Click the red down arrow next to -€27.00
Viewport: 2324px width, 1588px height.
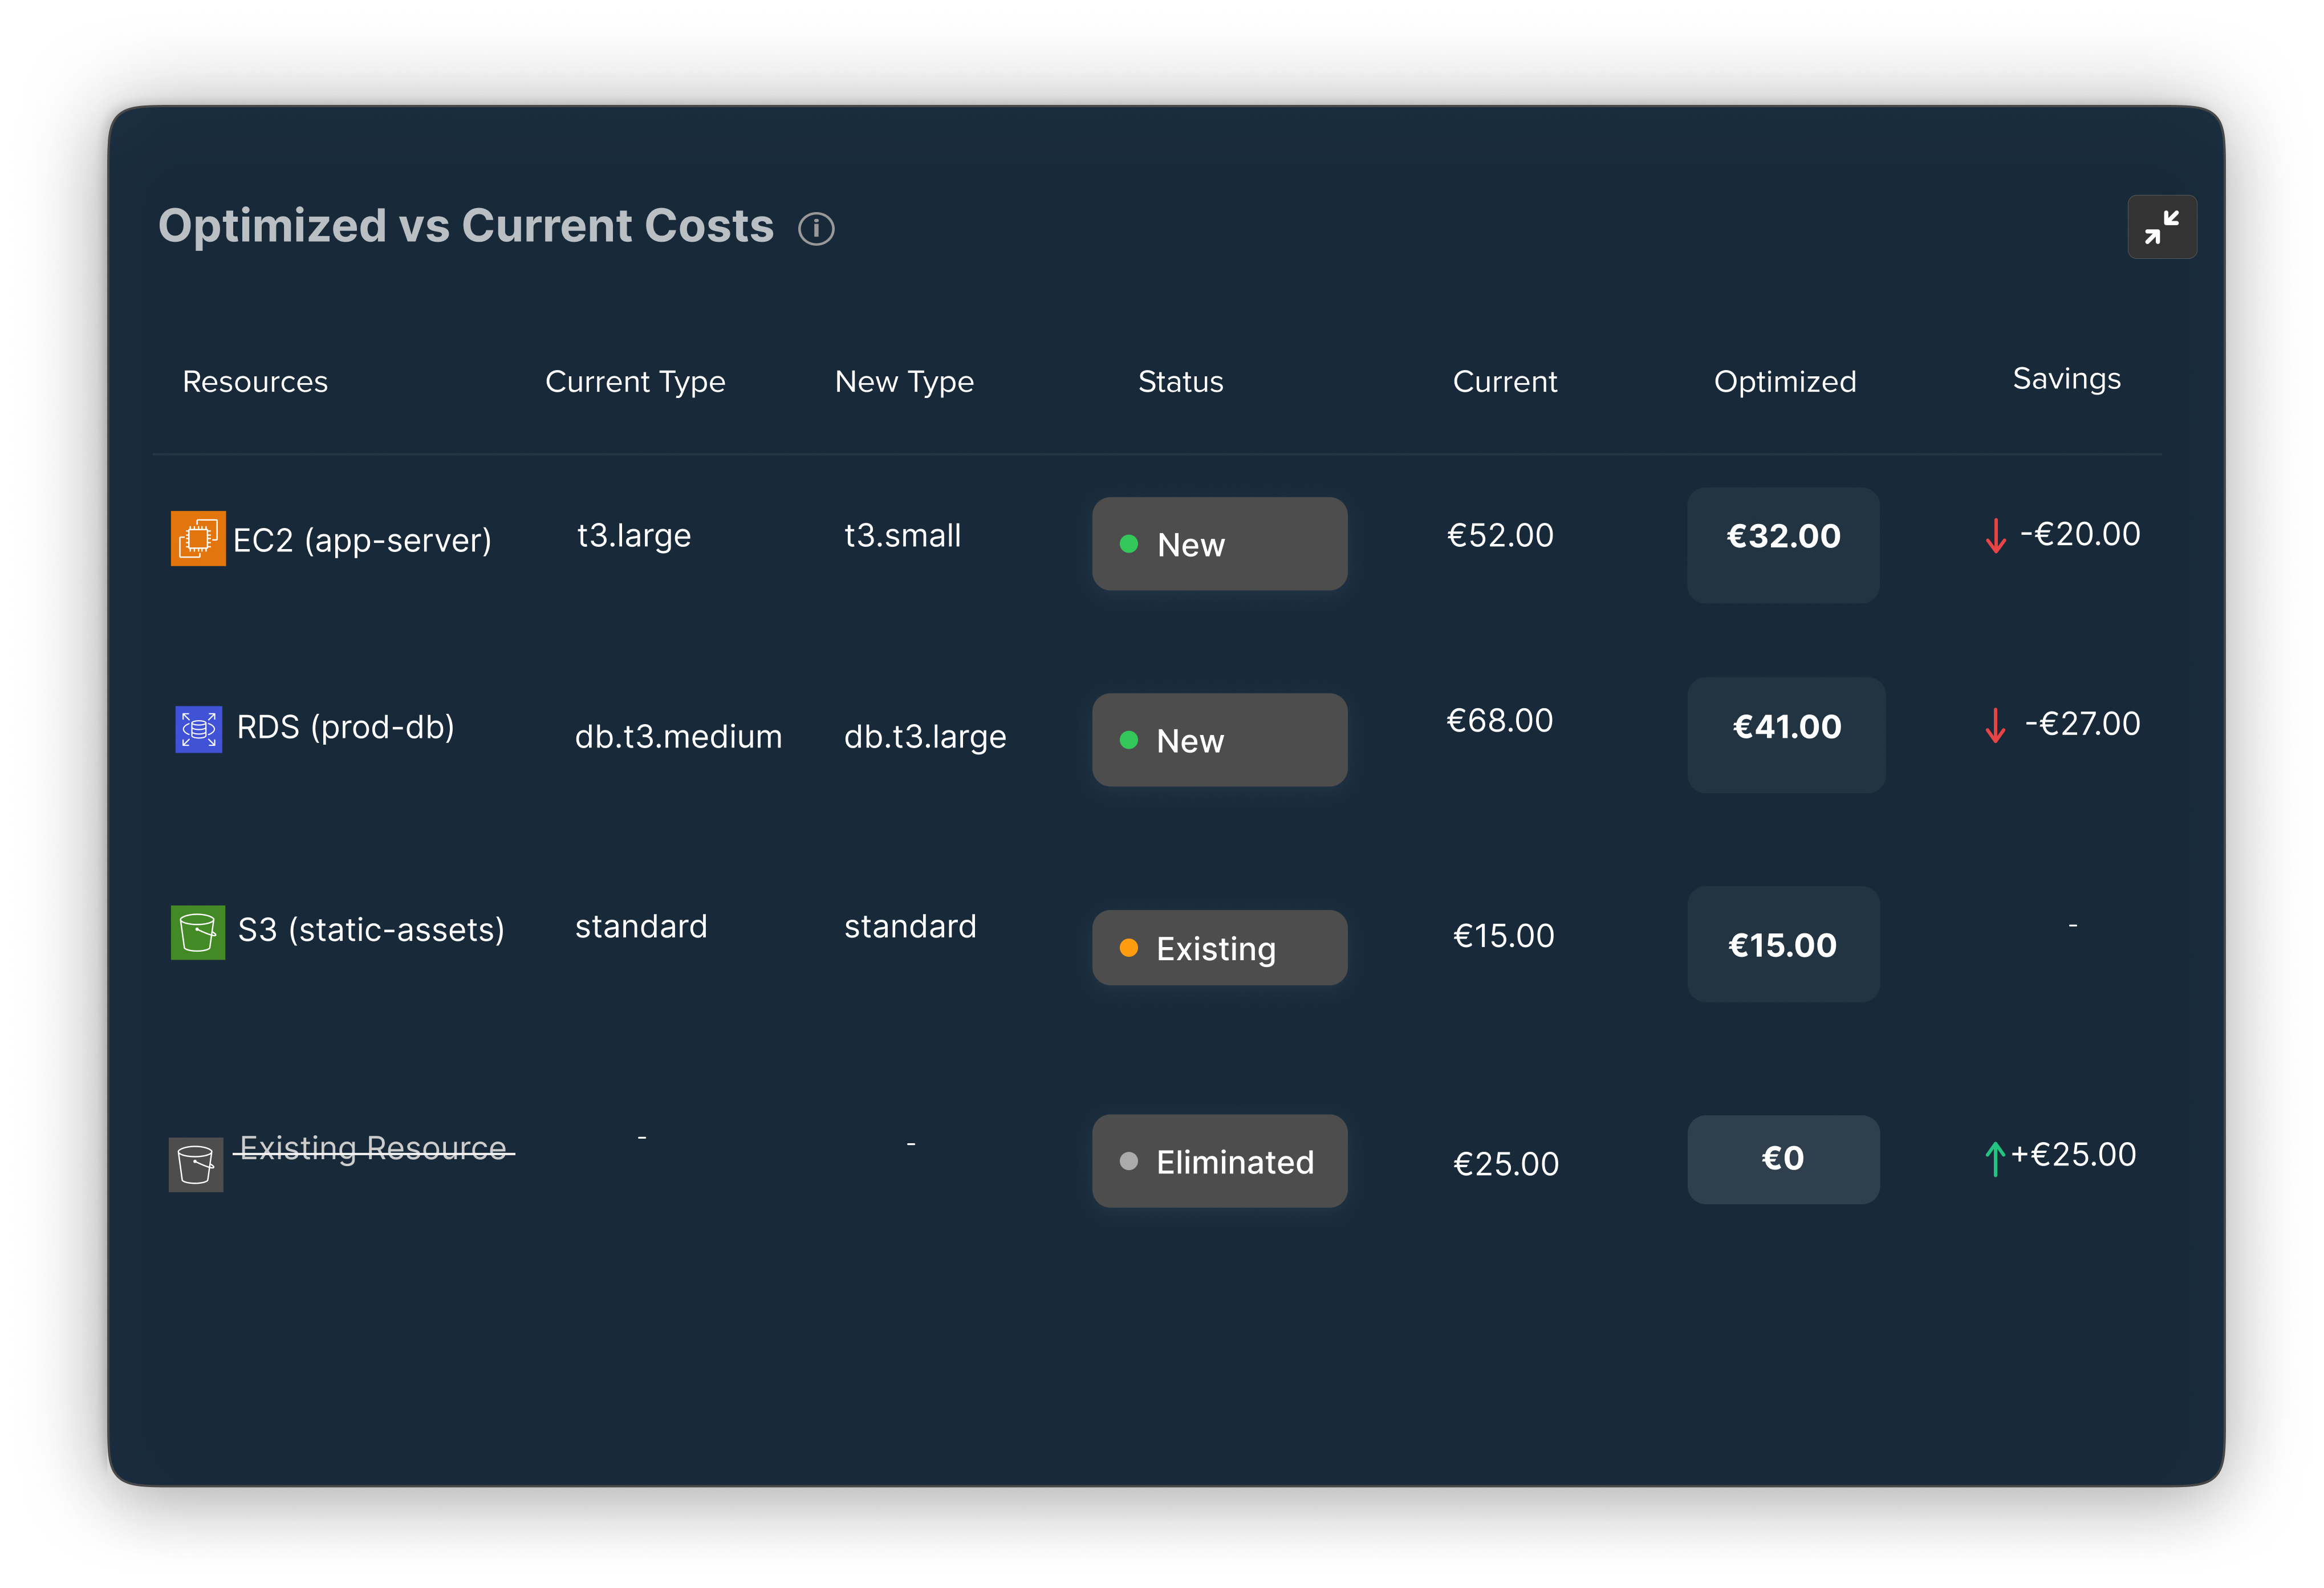tap(1995, 726)
